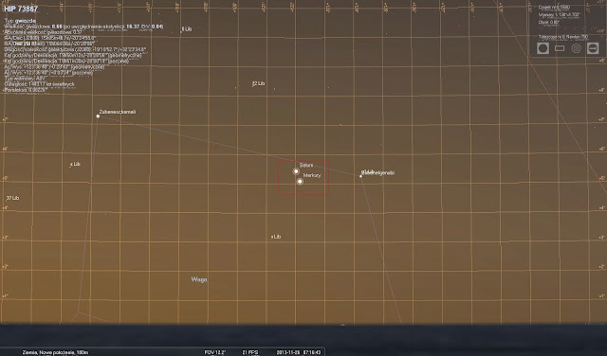
Task: Click the ι Lib star near center bottom
Action: tap(276, 237)
